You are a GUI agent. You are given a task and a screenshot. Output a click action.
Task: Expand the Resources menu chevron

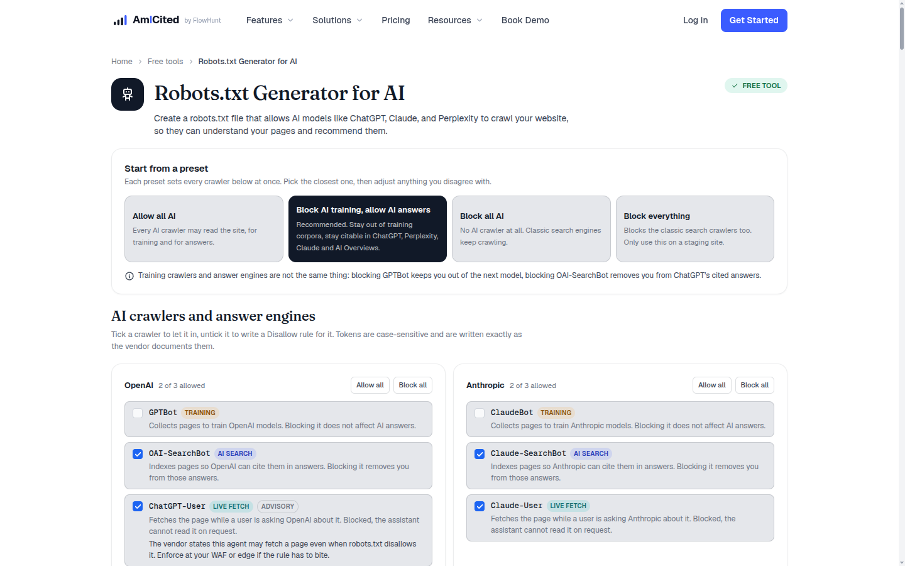coord(480,20)
